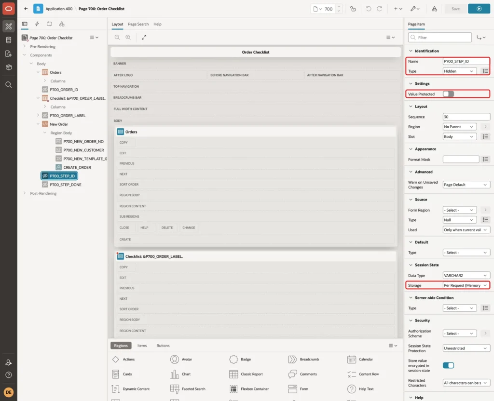Click the Rendering tab icon in tree pane
The height and width of the screenshot is (401, 494).
25,24
